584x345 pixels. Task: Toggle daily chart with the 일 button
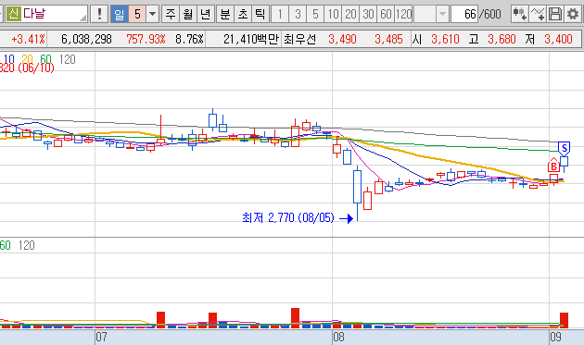pyautogui.click(x=120, y=14)
